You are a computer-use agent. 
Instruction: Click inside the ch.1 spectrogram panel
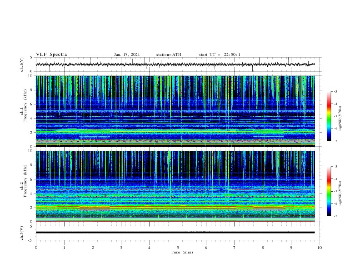(175, 111)
